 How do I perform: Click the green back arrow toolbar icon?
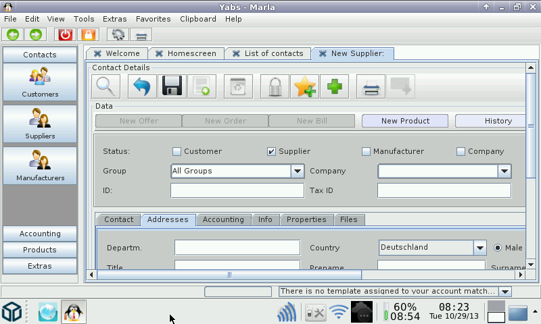click(13, 35)
